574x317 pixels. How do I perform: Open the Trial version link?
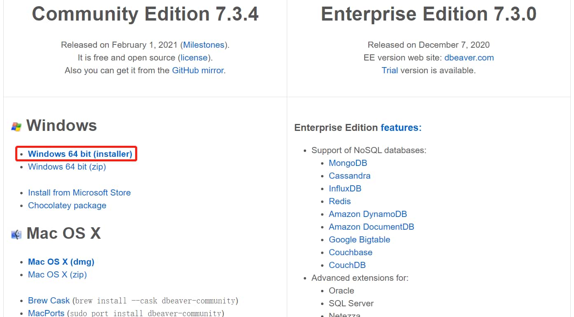389,70
